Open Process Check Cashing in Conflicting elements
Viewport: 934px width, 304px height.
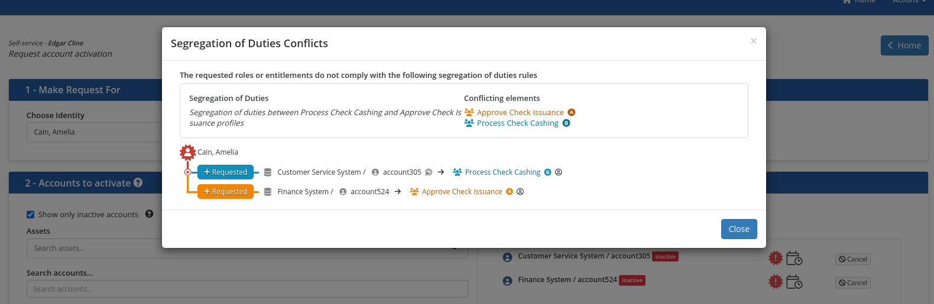click(517, 123)
